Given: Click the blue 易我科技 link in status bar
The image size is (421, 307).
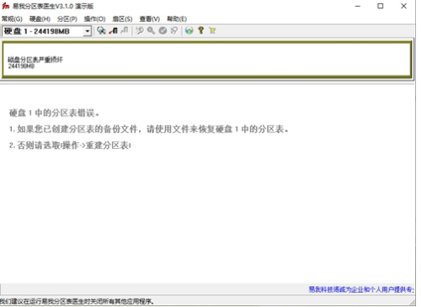Looking at the screenshot, I should coord(361,289).
